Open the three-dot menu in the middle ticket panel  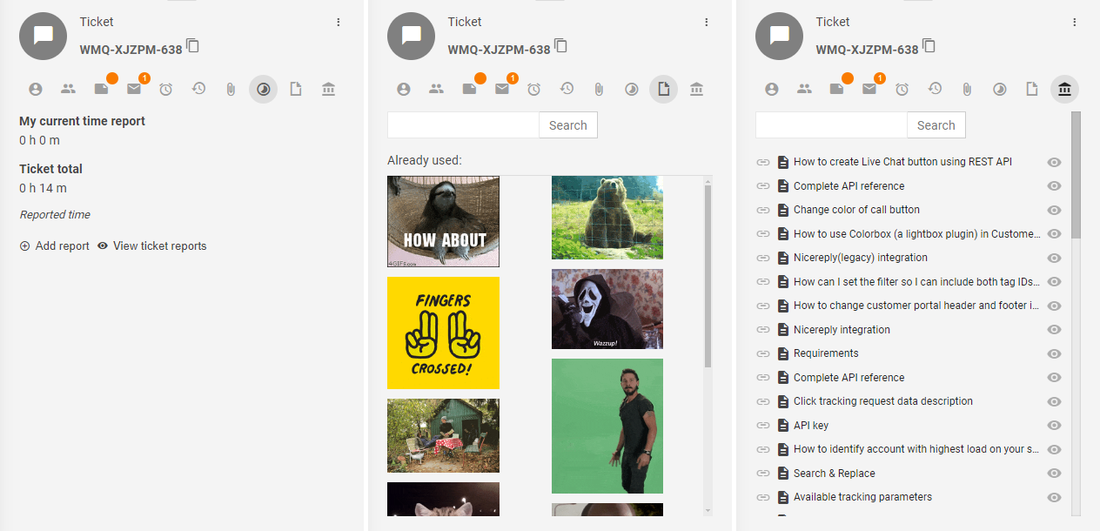pos(707,23)
